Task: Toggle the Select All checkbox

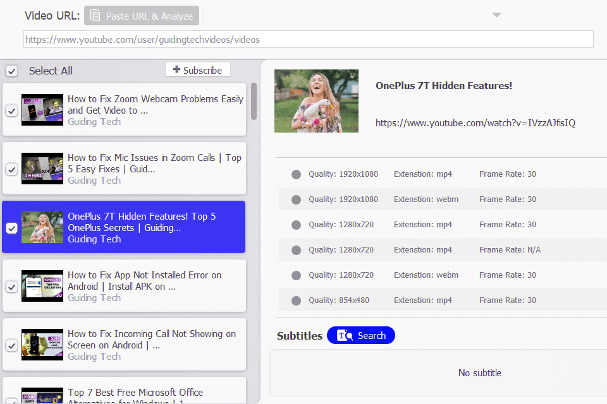Action: pos(11,71)
